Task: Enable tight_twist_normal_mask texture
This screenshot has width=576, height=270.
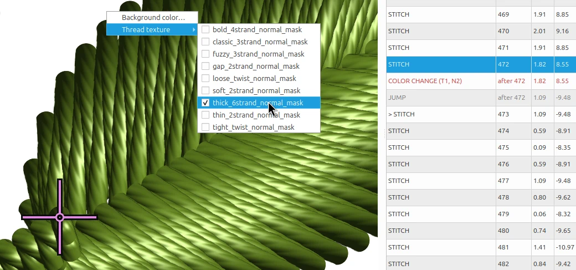Action: pyautogui.click(x=259, y=127)
